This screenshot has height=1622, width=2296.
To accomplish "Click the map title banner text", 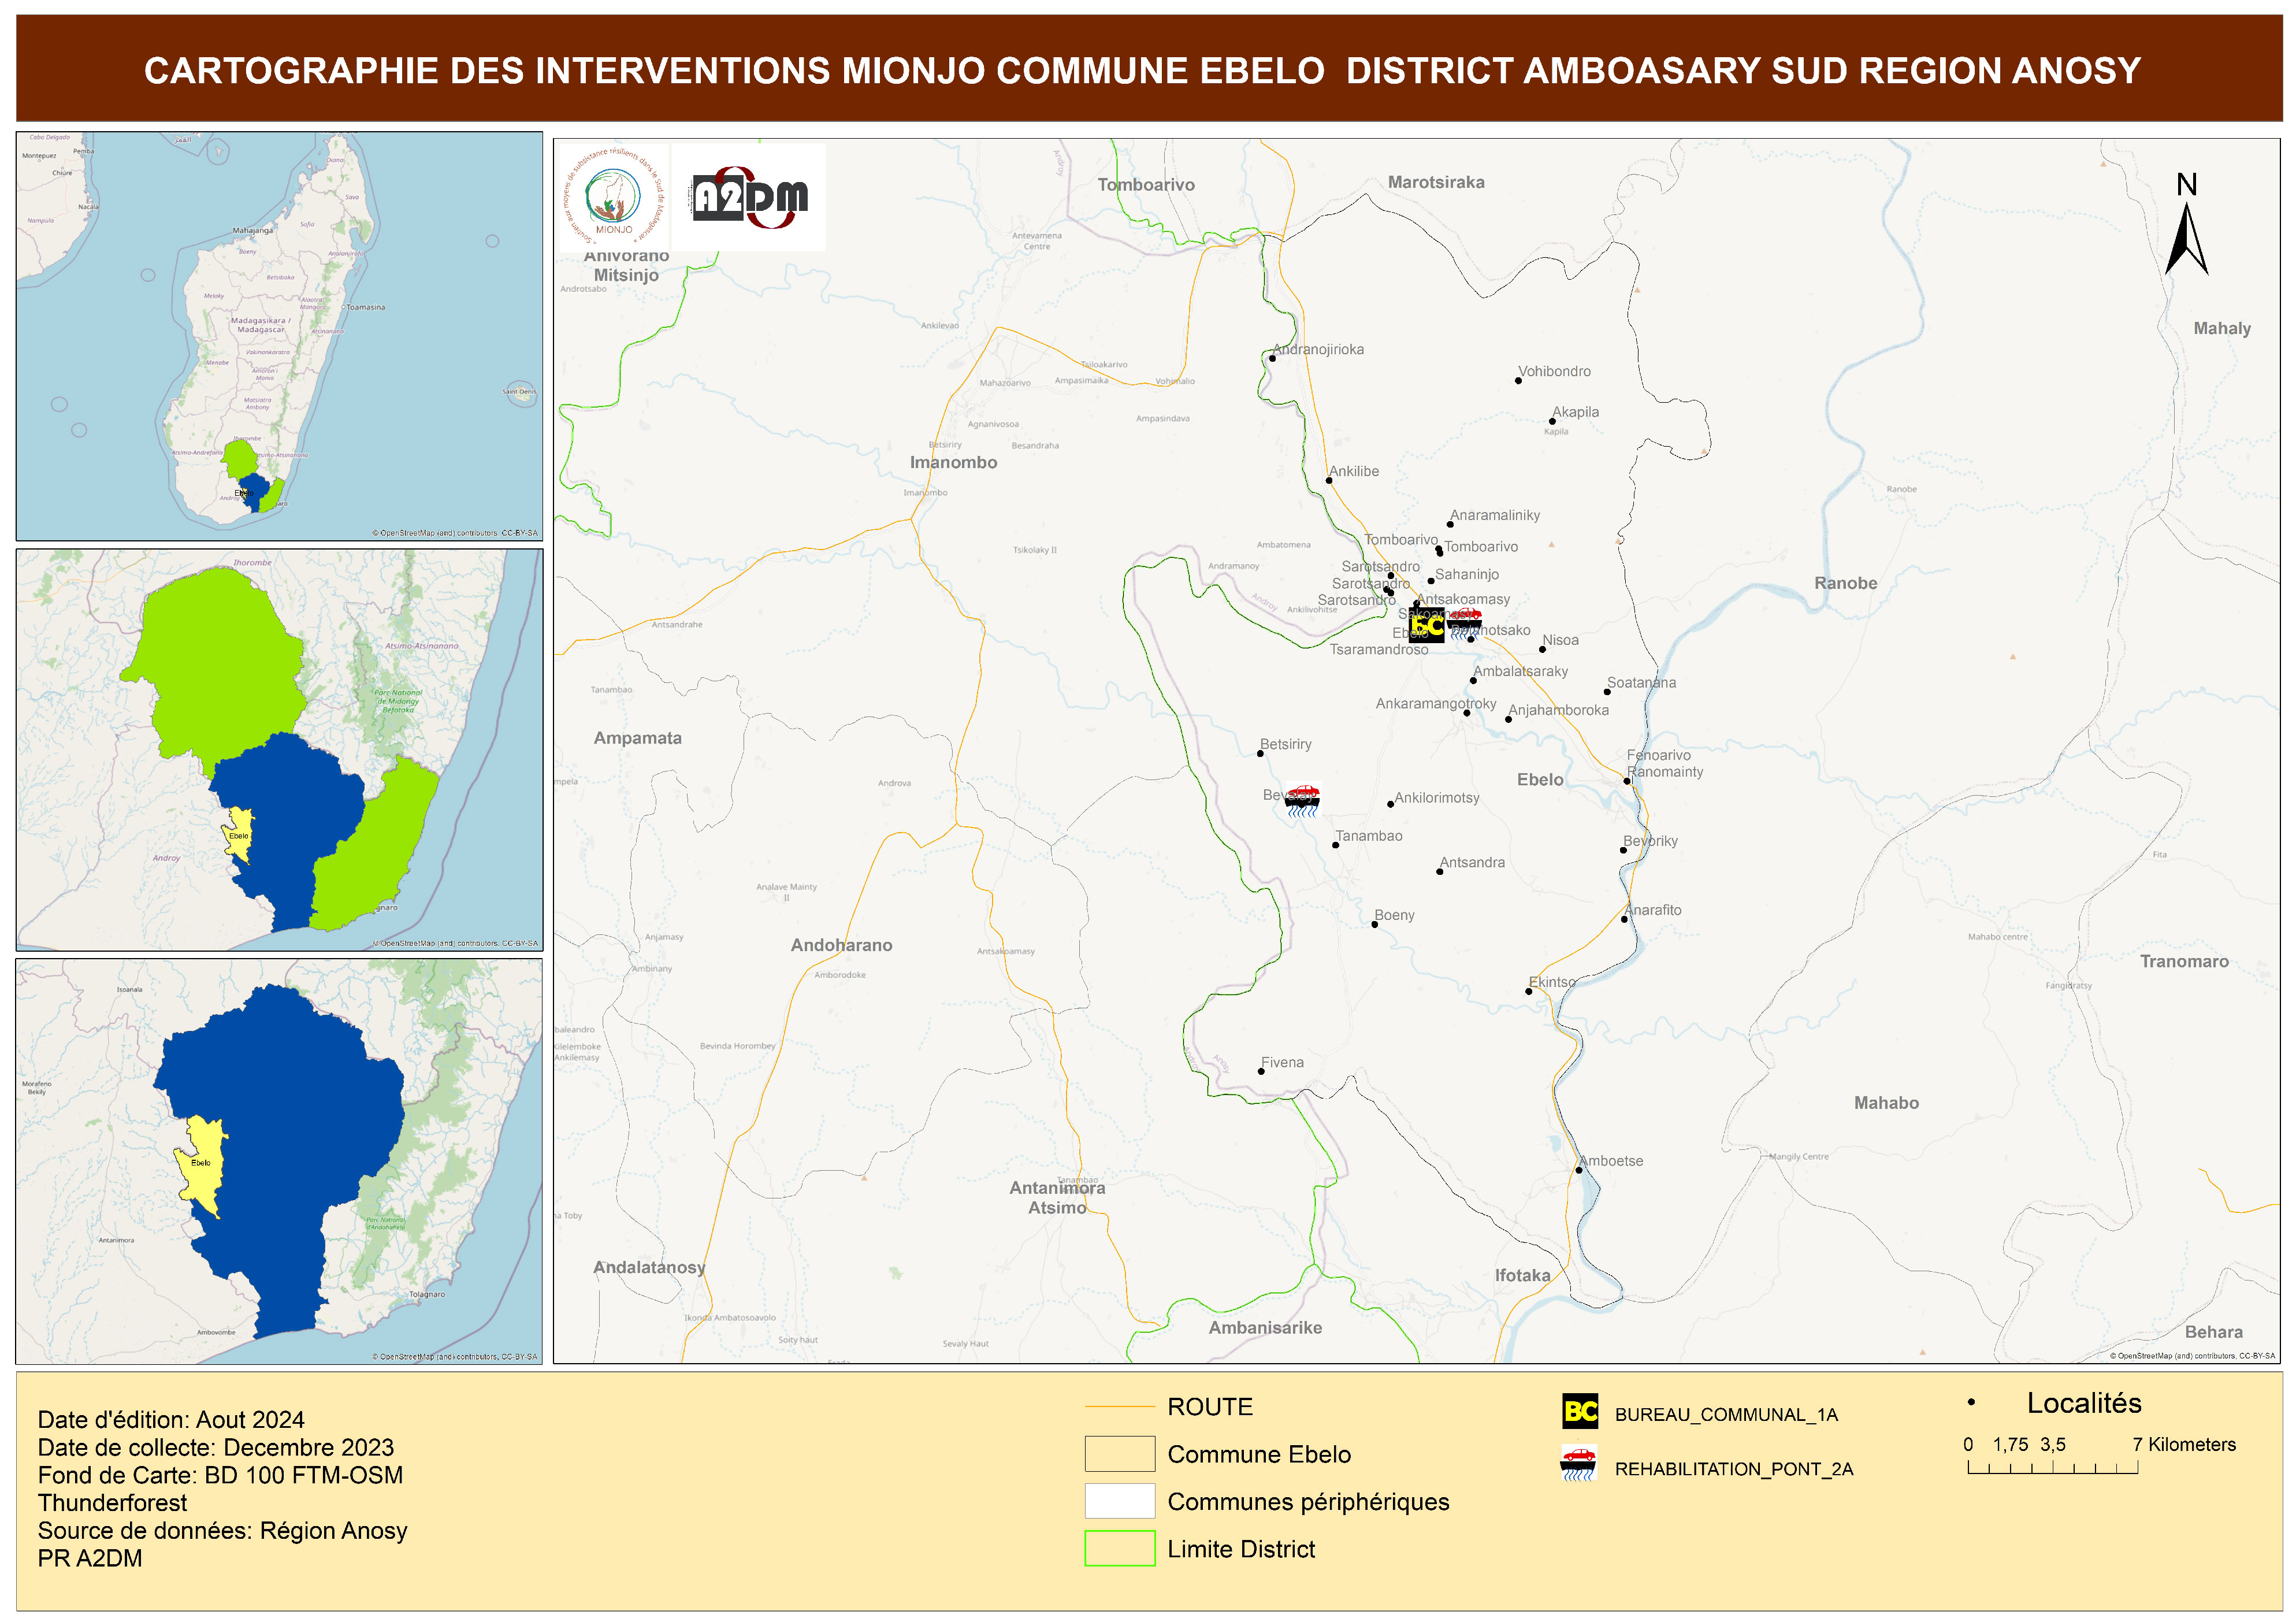I will tap(1142, 70).
